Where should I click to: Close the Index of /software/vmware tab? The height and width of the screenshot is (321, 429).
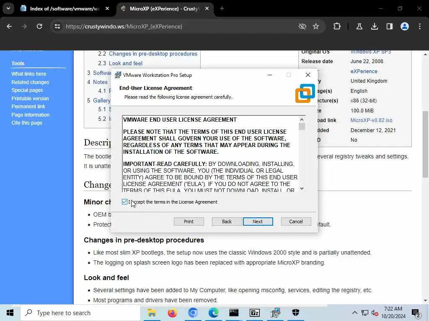click(107, 8)
